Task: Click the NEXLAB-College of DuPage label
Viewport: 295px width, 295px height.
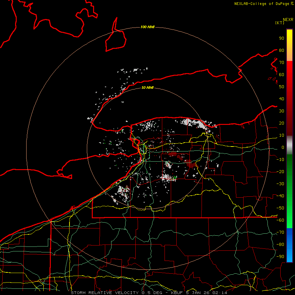Action: tap(264, 4)
